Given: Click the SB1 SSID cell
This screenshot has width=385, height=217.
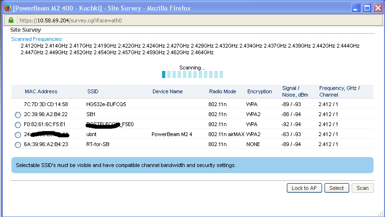Looking at the screenshot, I should click(91, 114).
